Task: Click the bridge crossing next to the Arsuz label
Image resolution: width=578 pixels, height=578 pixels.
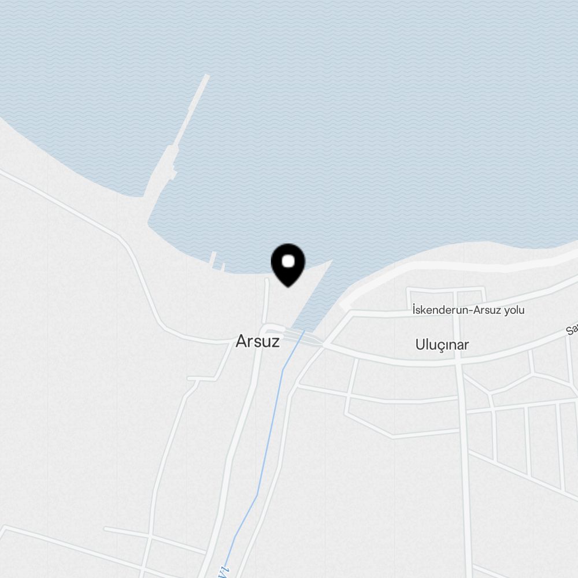Action: coord(302,337)
